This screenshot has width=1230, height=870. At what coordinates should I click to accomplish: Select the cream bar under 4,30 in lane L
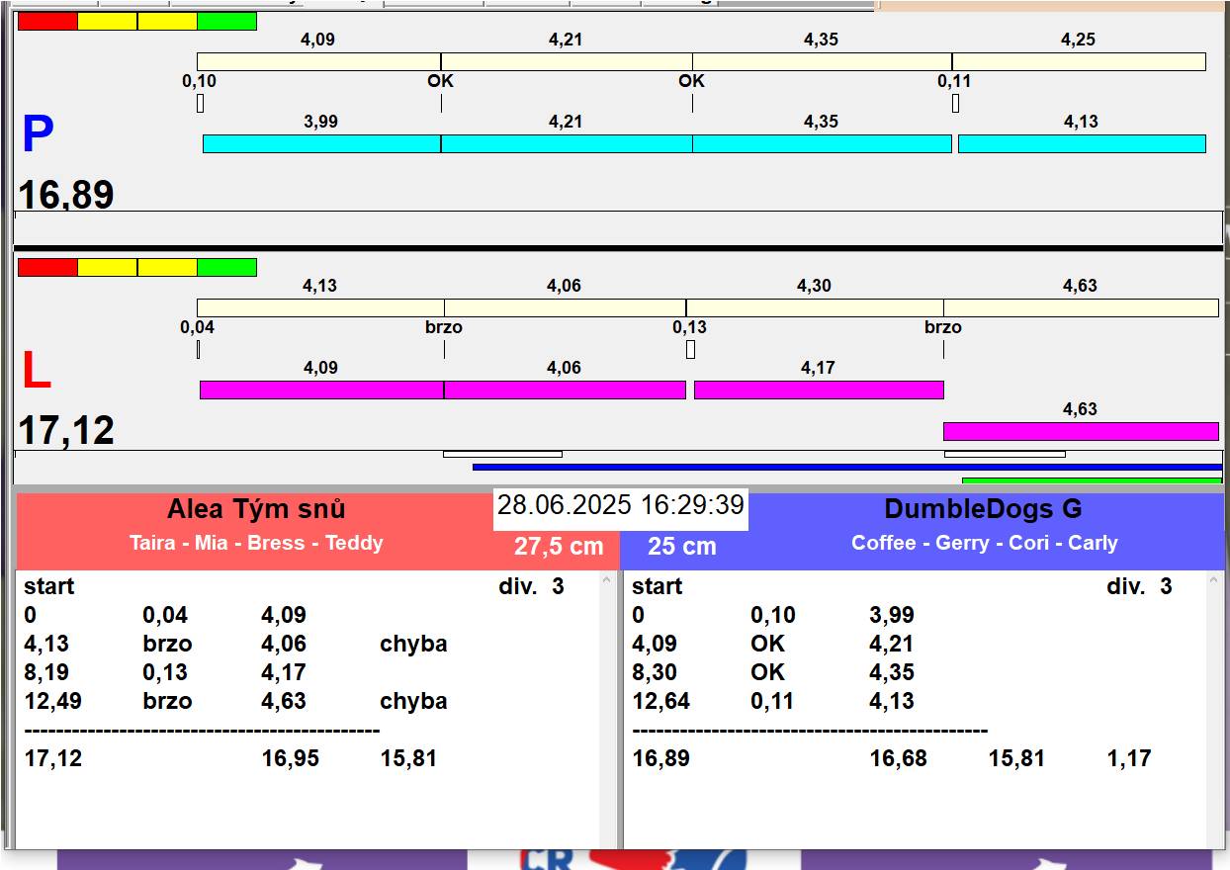coord(815,307)
